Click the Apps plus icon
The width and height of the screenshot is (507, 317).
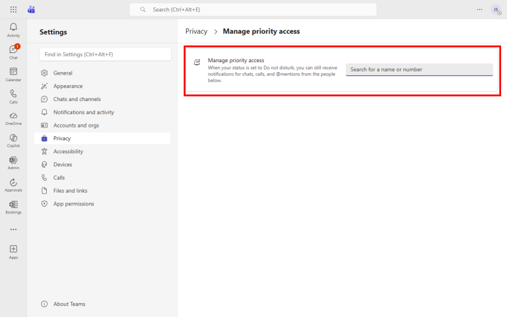[x=13, y=251]
